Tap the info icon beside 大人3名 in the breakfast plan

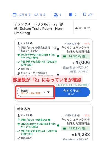click(31, 115)
